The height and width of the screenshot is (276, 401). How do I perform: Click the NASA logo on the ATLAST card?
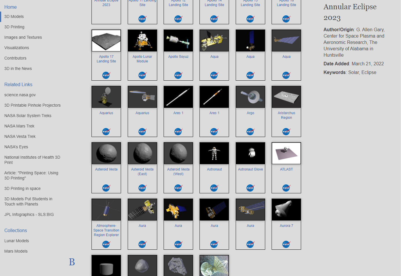pyautogui.click(x=286, y=188)
